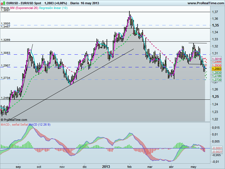Image resolution: width=225 pixels, height=169 pixels.
Task: Click the 1,31 price axis label
Action: coord(215,53)
